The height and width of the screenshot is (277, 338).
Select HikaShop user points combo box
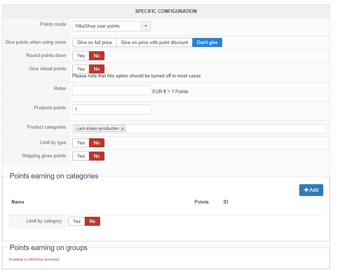coord(106,26)
